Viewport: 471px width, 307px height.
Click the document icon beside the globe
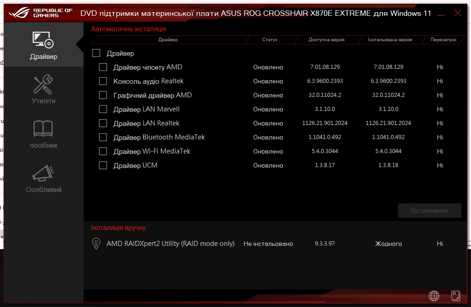click(x=456, y=296)
